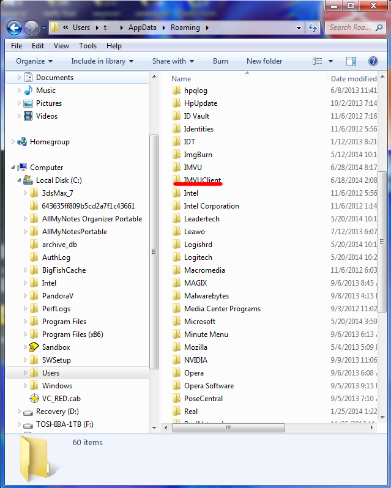The height and width of the screenshot is (488, 391).
Task: Click the Pictures library icon
Action: click(x=28, y=103)
